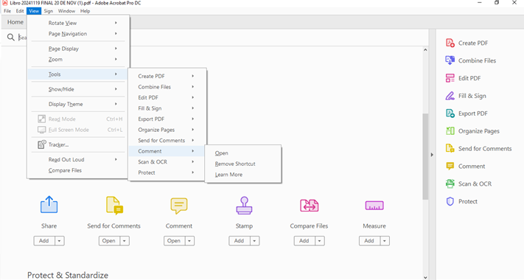Click Add button under Stamp
Screen dimensions: 524x280
(239, 241)
